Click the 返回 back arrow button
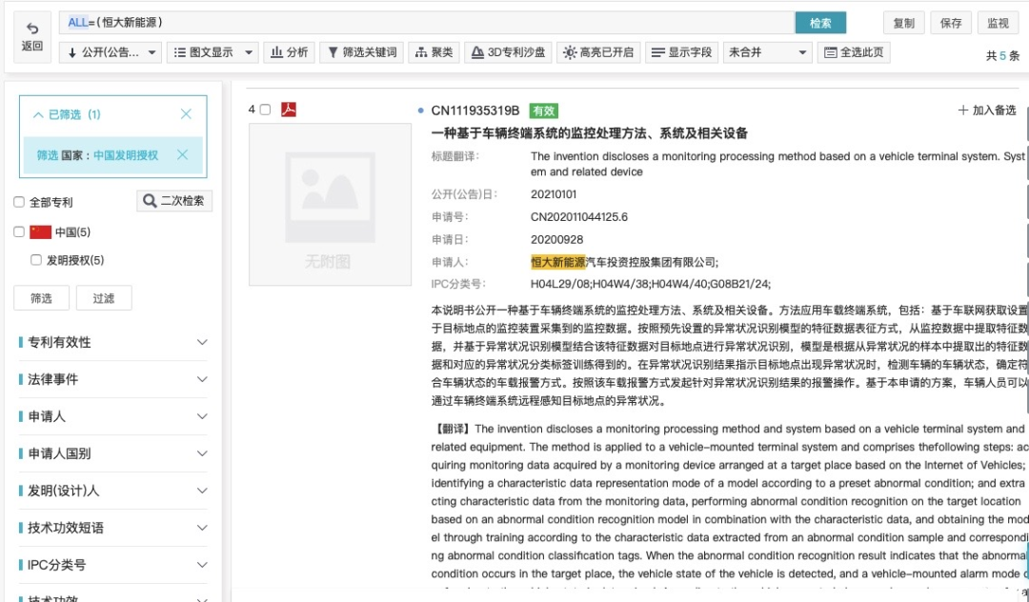 pyautogui.click(x=32, y=37)
